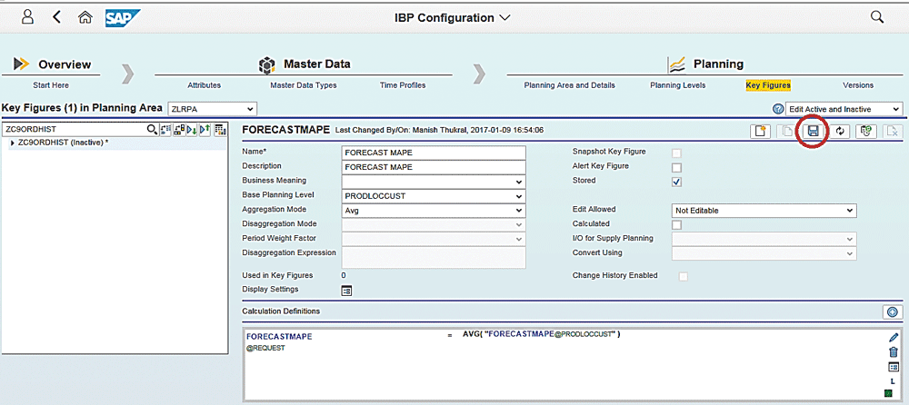Click the Disaggregation Expression text area
Viewport: 909px width, 405px height.
coord(434,258)
